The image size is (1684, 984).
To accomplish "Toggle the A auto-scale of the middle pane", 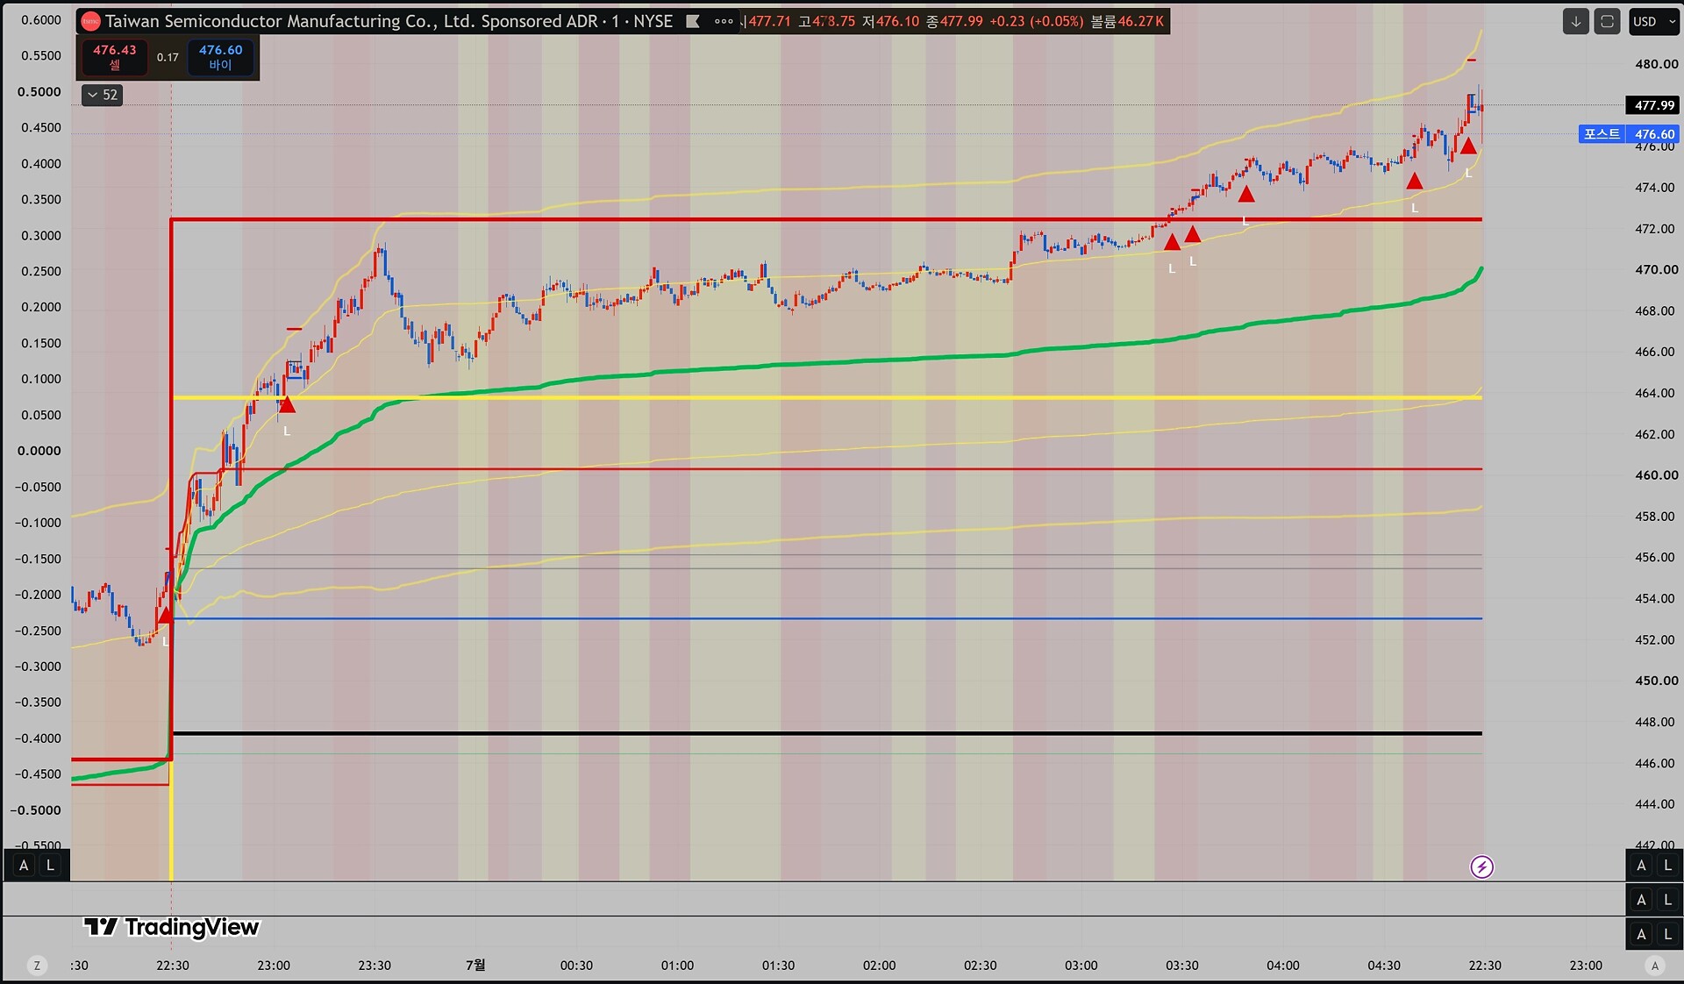I will point(1642,900).
